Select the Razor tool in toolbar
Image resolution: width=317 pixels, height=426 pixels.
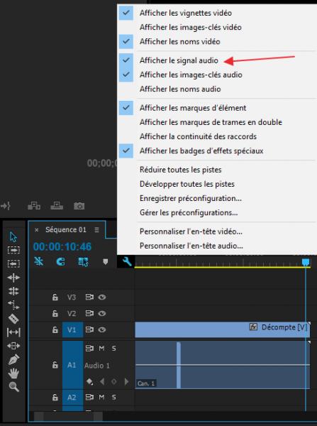(x=13, y=318)
